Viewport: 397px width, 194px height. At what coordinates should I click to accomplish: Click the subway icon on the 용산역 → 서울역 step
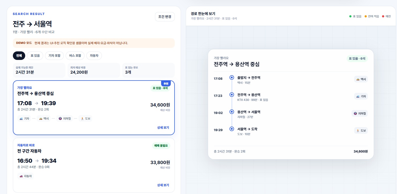[x=355, y=113]
